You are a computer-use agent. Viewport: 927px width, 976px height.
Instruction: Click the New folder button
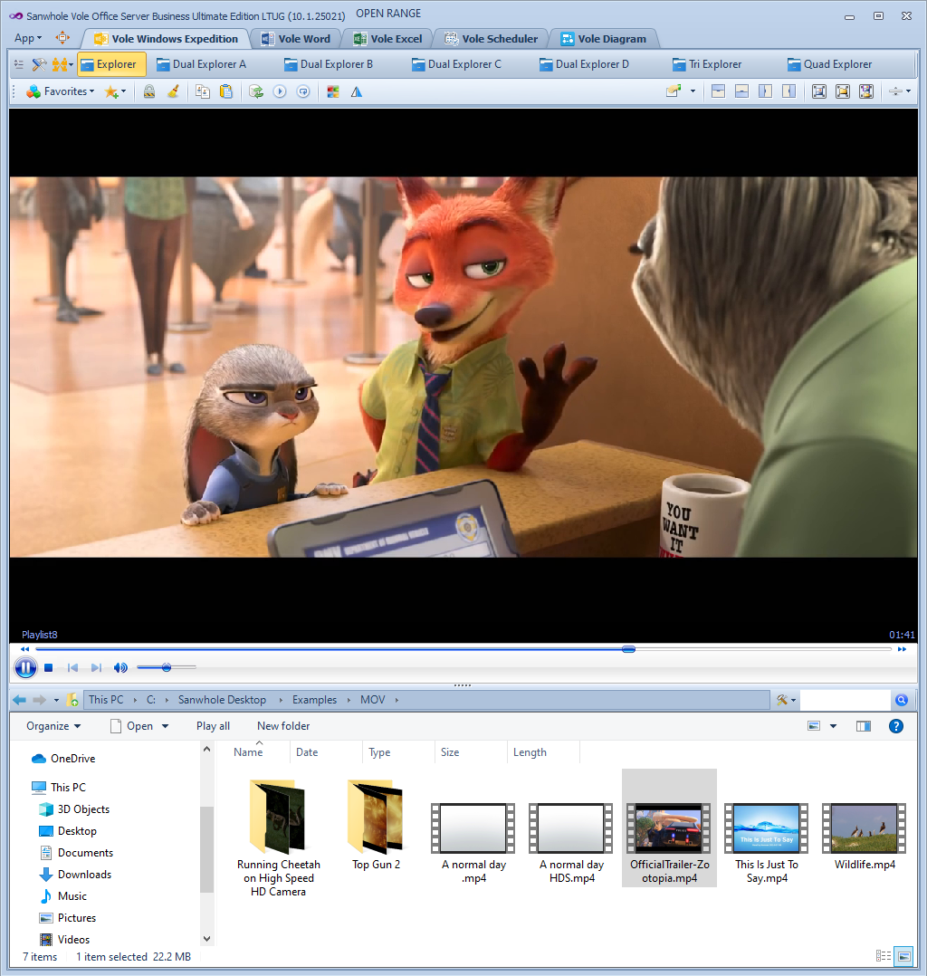[x=283, y=726]
